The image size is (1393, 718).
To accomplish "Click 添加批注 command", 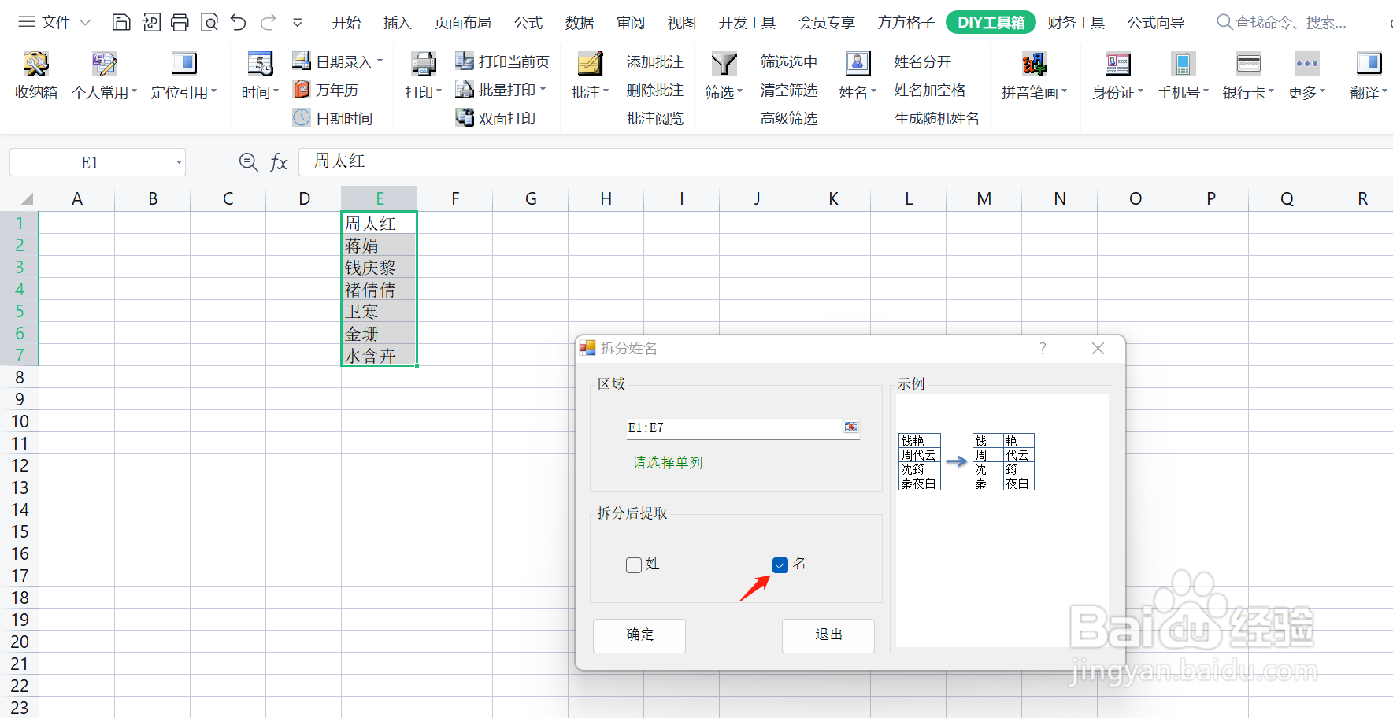I will (654, 61).
